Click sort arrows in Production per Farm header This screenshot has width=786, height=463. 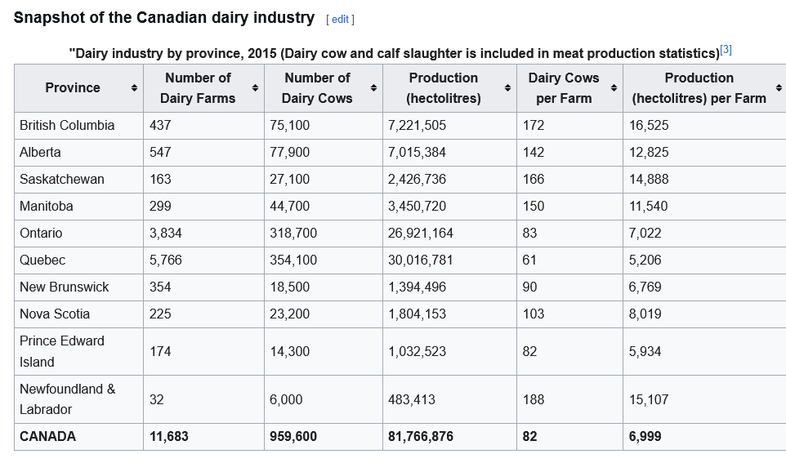coord(779,88)
